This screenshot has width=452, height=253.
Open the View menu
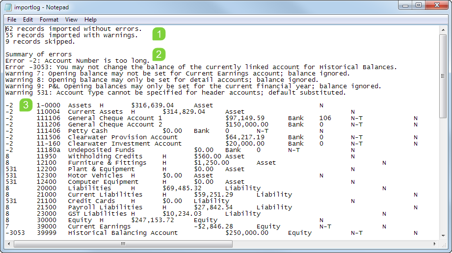[71, 20]
